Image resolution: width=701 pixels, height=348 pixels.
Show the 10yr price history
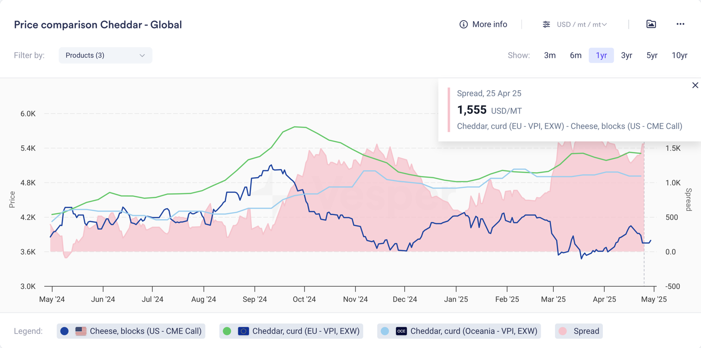coord(679,56)
